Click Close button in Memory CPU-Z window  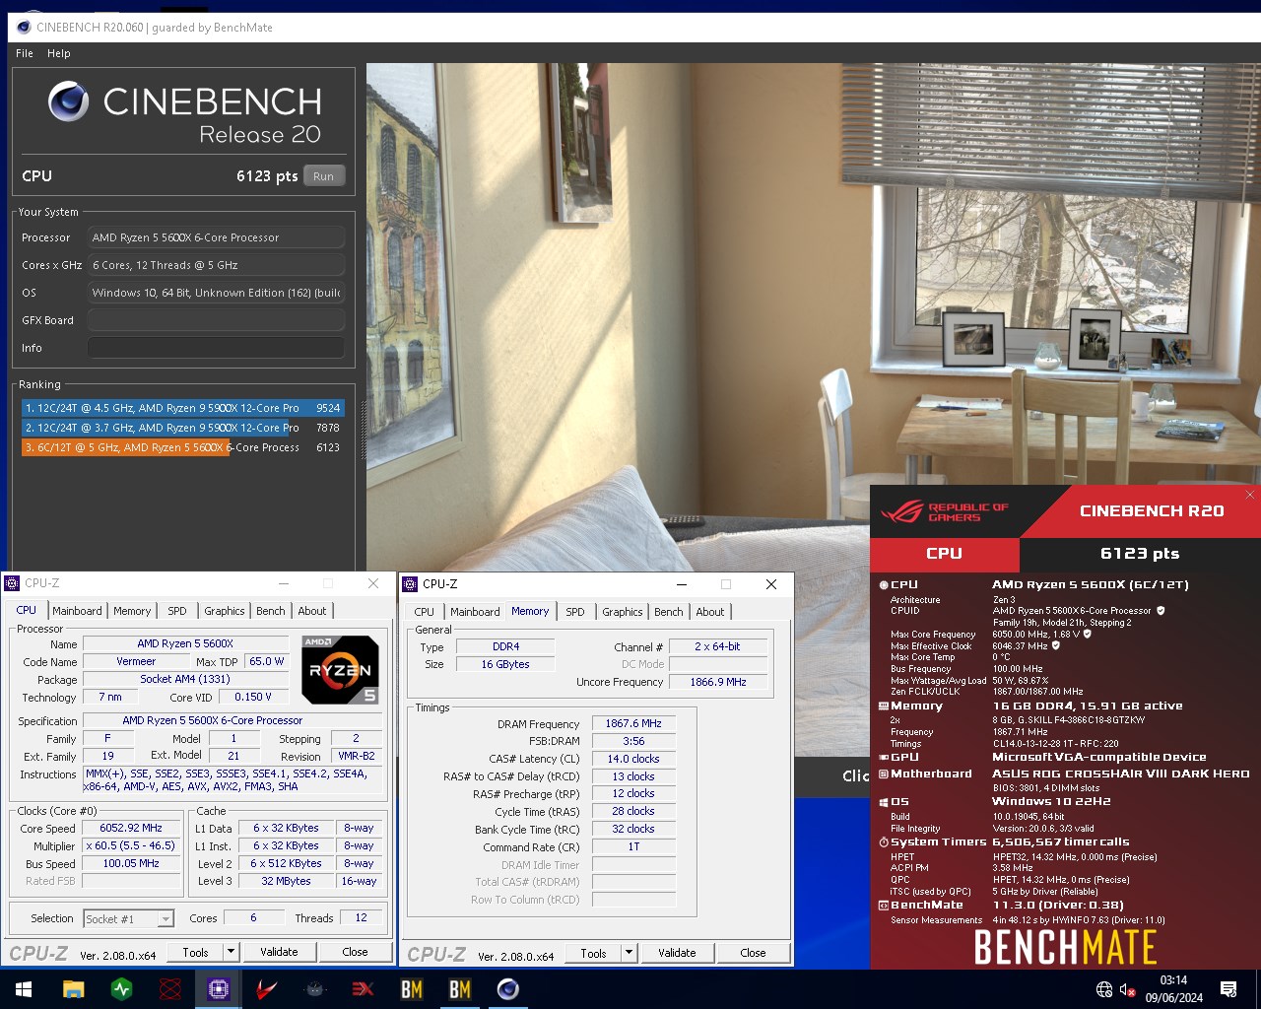754,953
